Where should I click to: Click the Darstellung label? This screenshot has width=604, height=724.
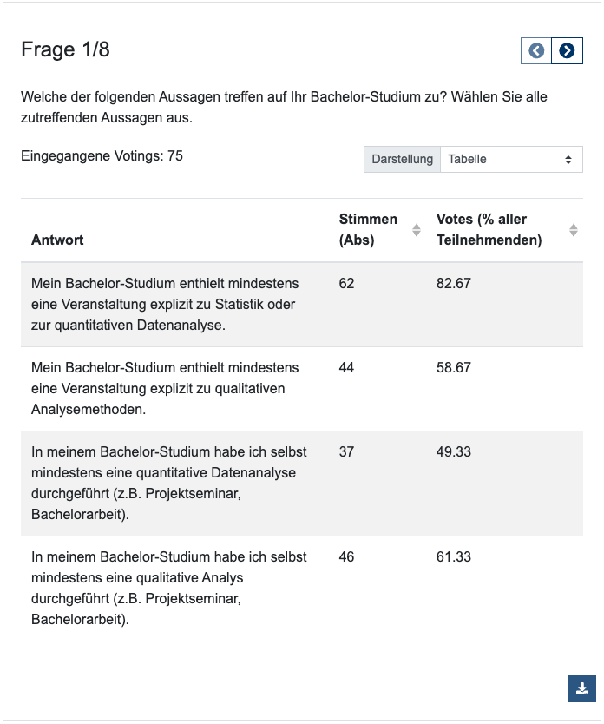[402, 160]
